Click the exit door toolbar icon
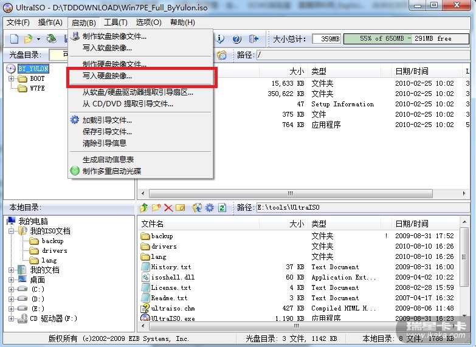This screenshot has height=347, width=476. pyautogui.click(x=254, y=39)
